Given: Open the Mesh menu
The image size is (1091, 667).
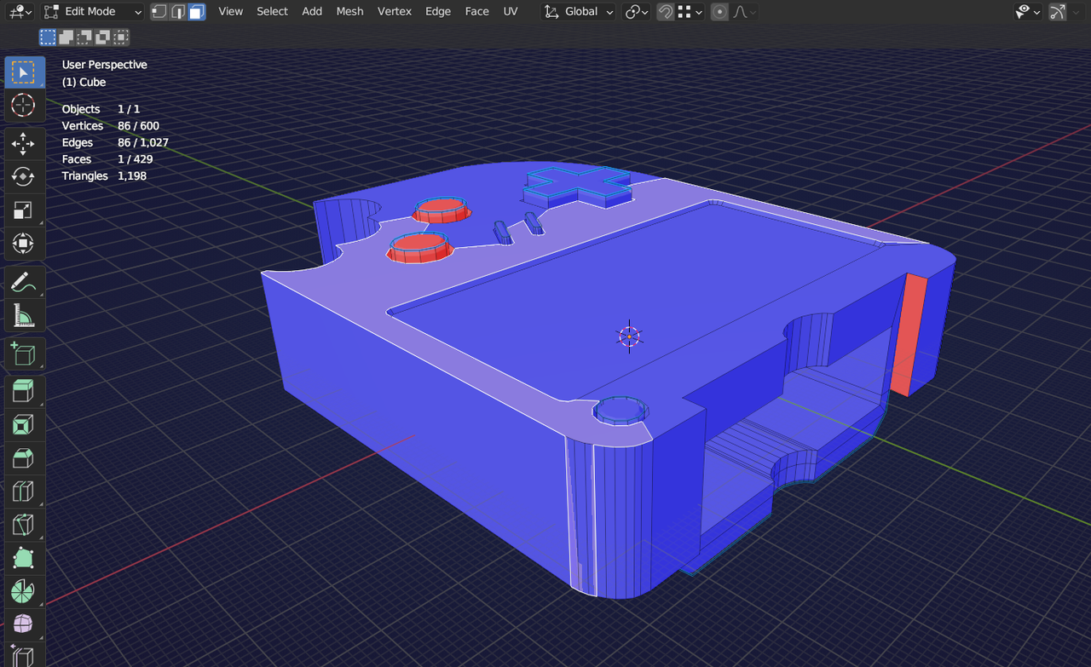Looking at the screenshot, I should 349,12.
